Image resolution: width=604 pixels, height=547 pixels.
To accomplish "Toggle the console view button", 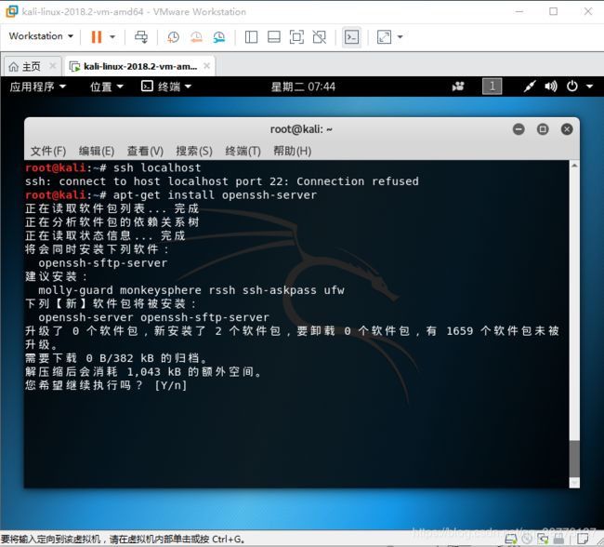I will [351, 37].
